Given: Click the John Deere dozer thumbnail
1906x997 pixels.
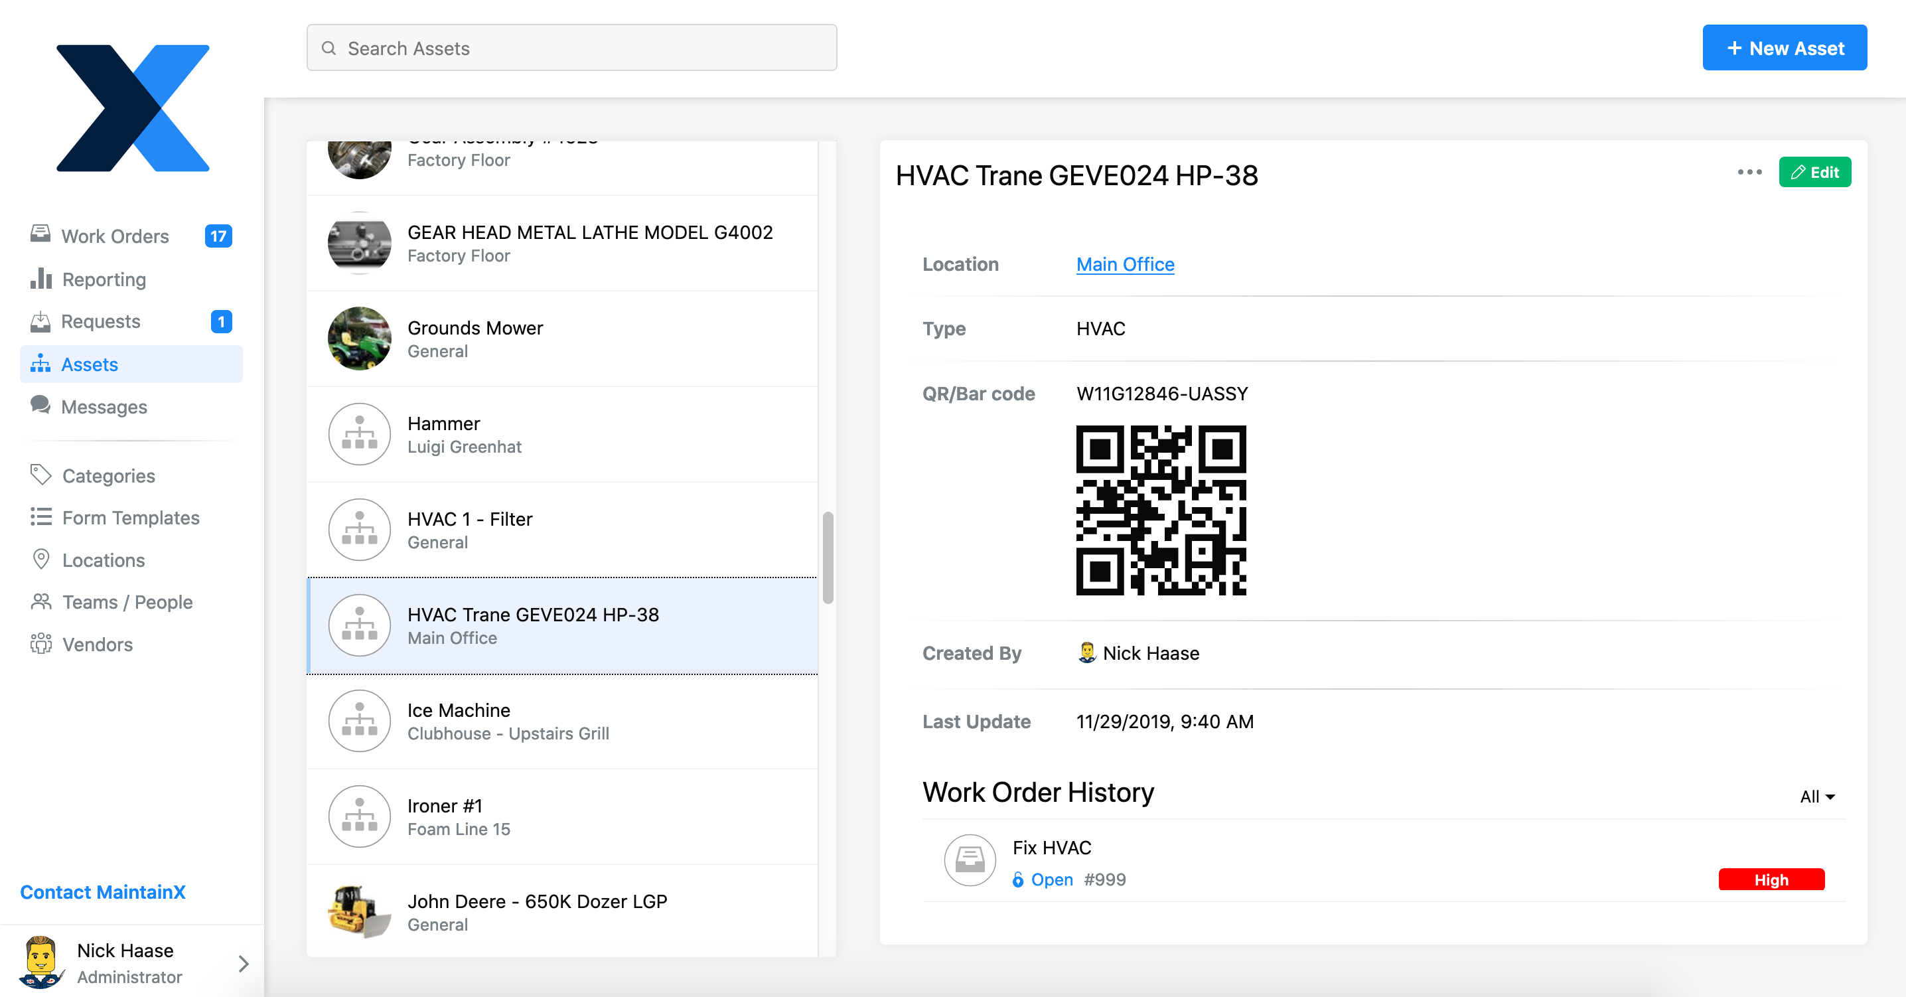Looking at the screenshot, I should tap(359, 911).
